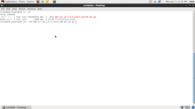Maximize the terminal window
Image resolution: width=195 pixels, height=109 pixels.
[x=190, y=5]
